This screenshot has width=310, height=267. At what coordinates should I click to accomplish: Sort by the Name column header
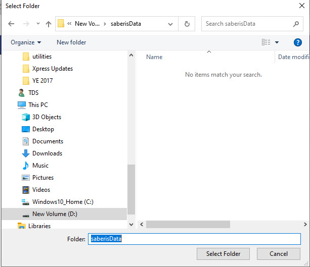coord(154,57)
